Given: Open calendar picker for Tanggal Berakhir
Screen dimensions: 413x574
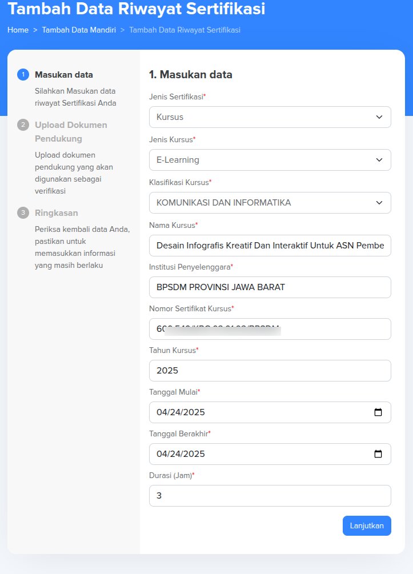Looking at the screenshot, I should pos(378,454).
